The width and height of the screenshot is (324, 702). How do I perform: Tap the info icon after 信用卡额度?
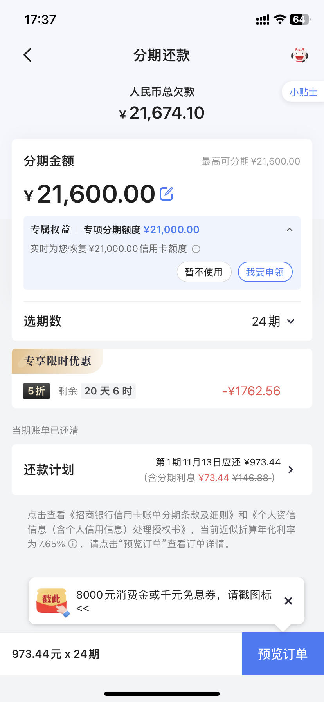click(196, 249)
